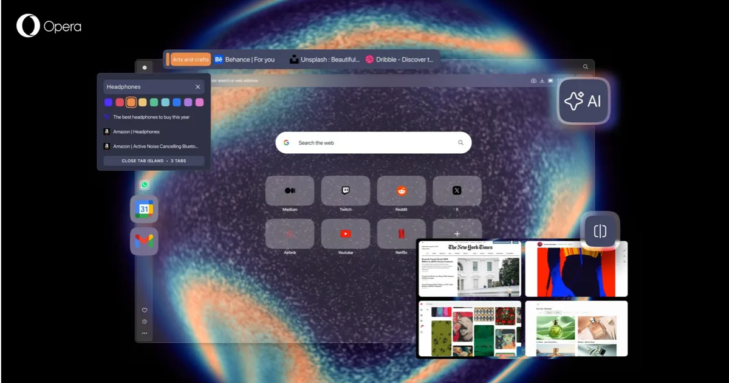Screen dimensions: 729x383
Task: Open WhatsApp in the sidebar
Action: (x=145, y=185)
